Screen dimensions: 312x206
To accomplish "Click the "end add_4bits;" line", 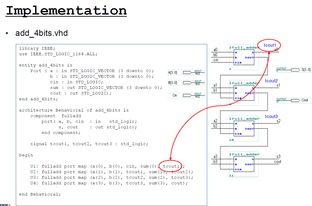I will (39, 99).
